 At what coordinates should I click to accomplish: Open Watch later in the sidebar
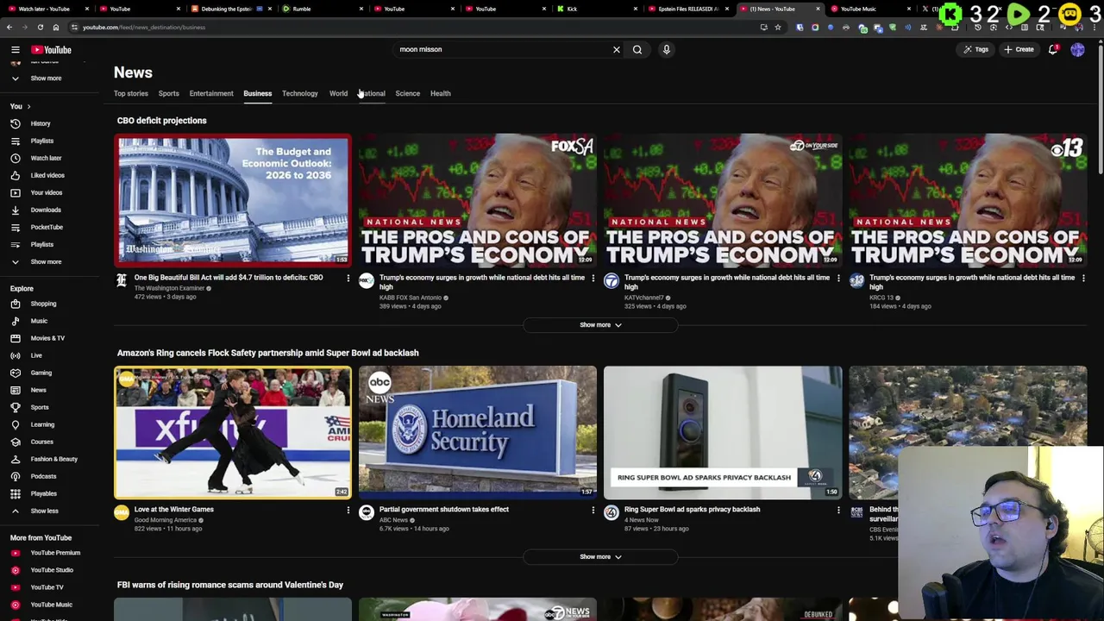point(46,158)
